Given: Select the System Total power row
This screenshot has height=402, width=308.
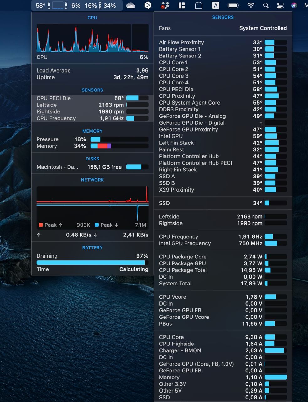Looking at the screenshot, I should 223,284.
